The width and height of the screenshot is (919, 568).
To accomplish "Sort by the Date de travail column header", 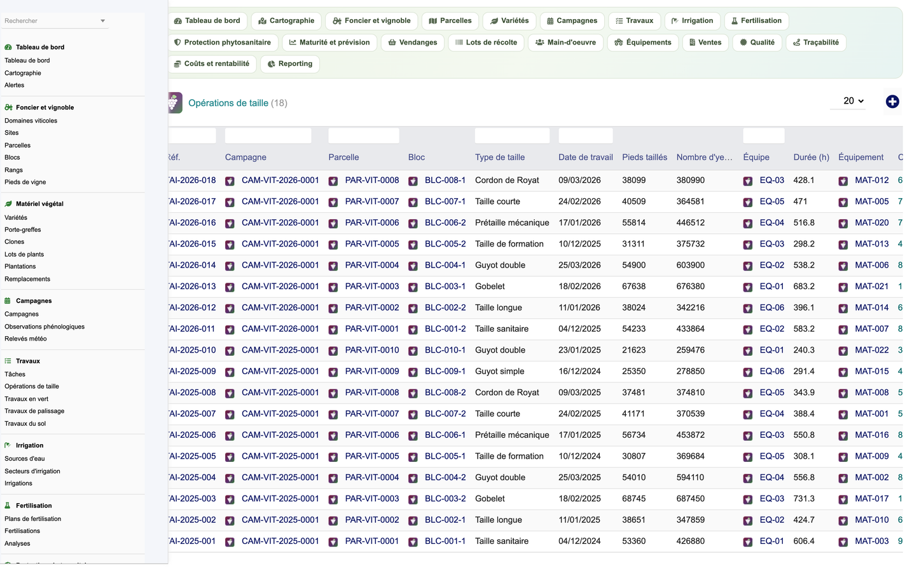I will click(x=586, y=158).
